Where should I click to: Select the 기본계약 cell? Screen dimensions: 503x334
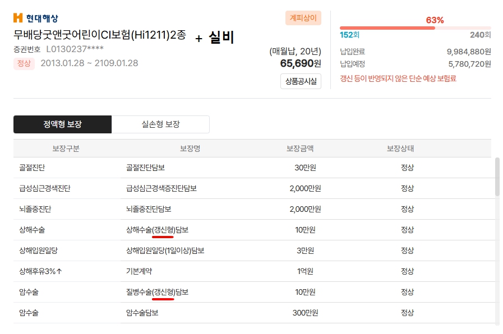(139, 271)
